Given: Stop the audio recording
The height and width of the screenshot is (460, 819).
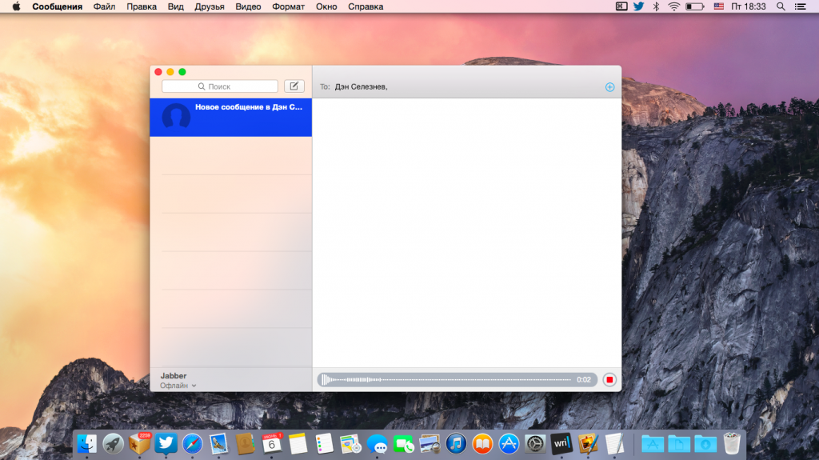Looking at the screenshot, I should (609, 379).
